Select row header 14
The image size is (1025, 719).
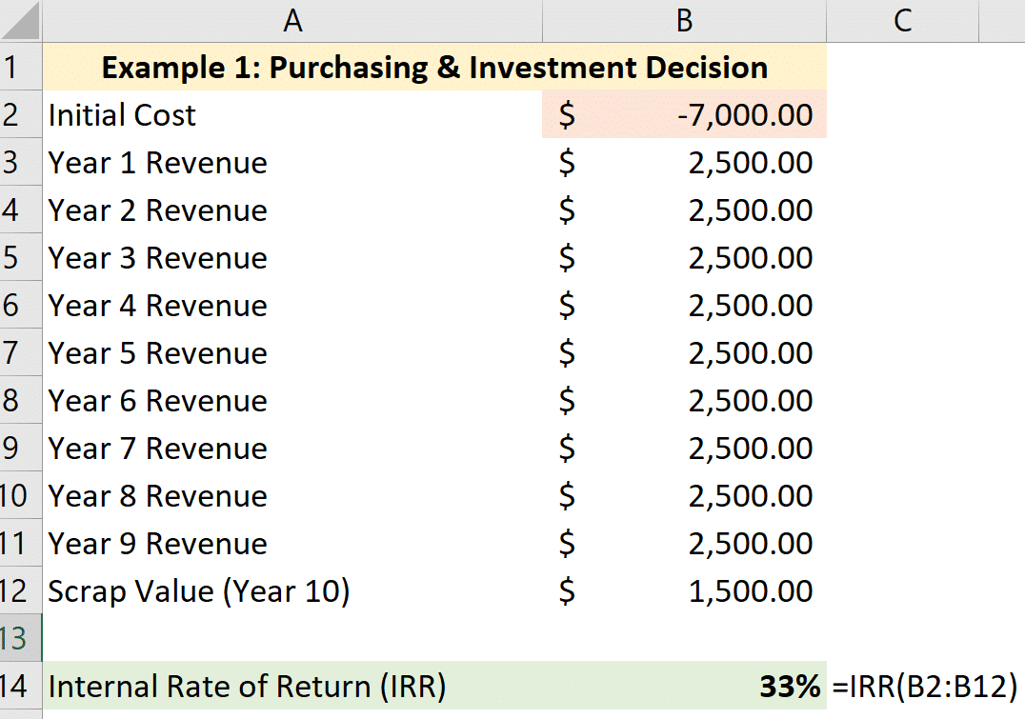click(x=19, y=686)
